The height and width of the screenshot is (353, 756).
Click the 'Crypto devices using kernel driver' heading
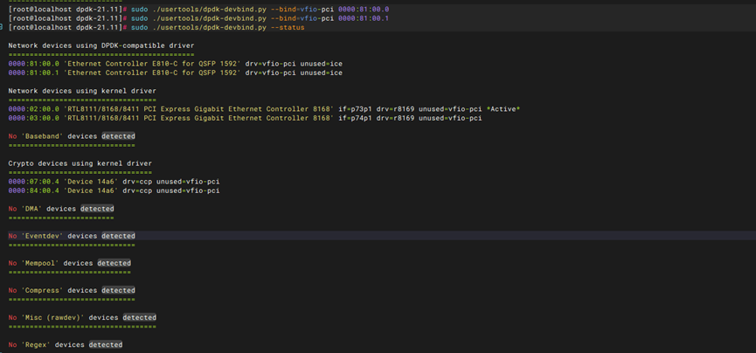80,163
